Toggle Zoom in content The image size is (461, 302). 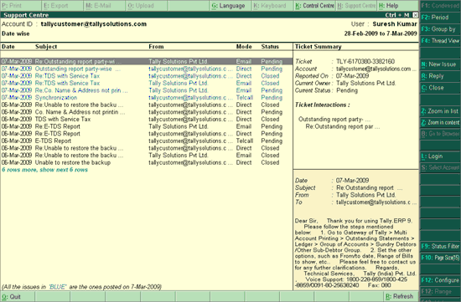(x=440, y=122)
